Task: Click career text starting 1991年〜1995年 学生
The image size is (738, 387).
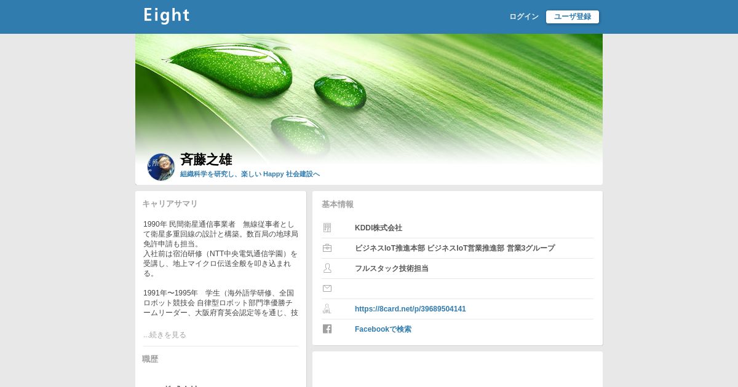Action: (221, 303)
